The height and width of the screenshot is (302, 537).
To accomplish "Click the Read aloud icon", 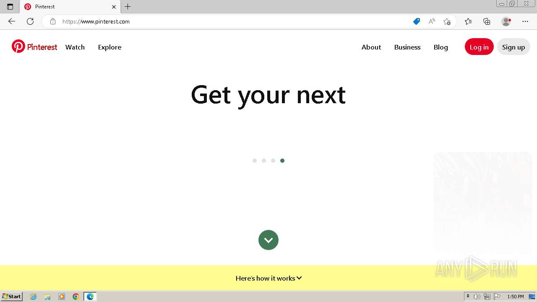I will click(432, 21).
